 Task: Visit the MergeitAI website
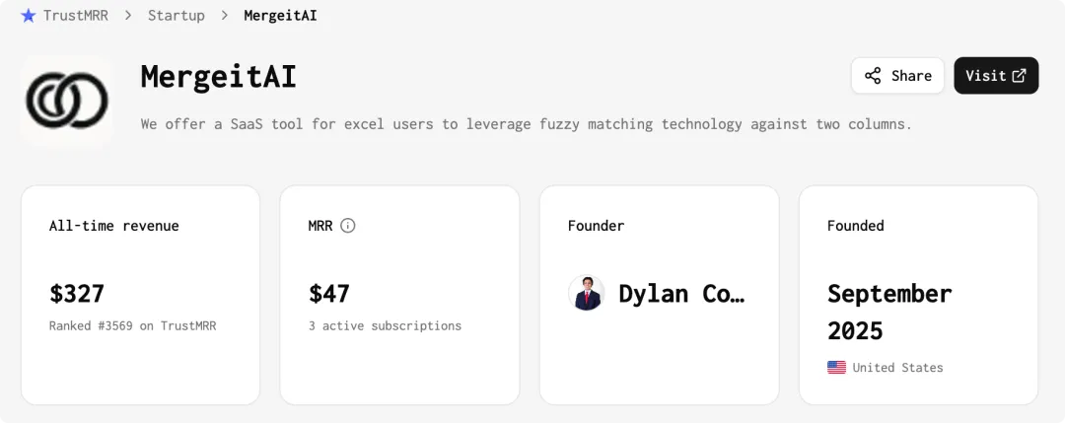tap(996, 75)
